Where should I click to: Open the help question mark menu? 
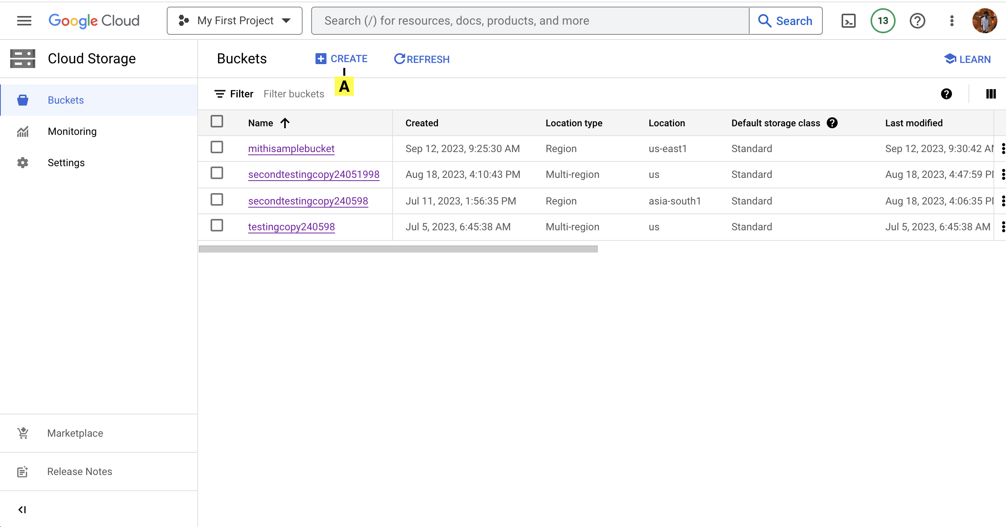917,21
